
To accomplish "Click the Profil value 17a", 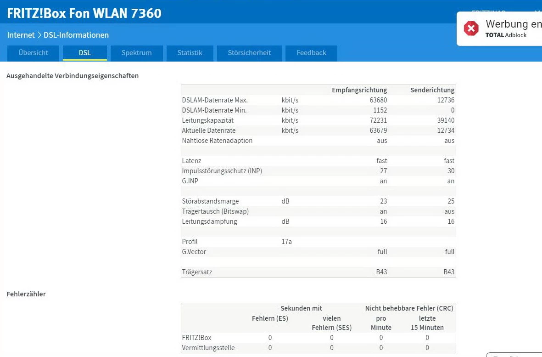I will coord(286,242).
